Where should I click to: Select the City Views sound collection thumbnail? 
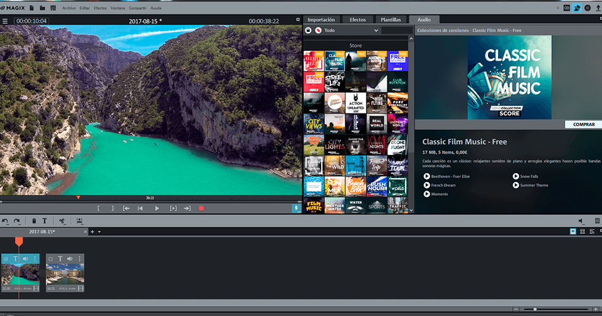[314, 124]
